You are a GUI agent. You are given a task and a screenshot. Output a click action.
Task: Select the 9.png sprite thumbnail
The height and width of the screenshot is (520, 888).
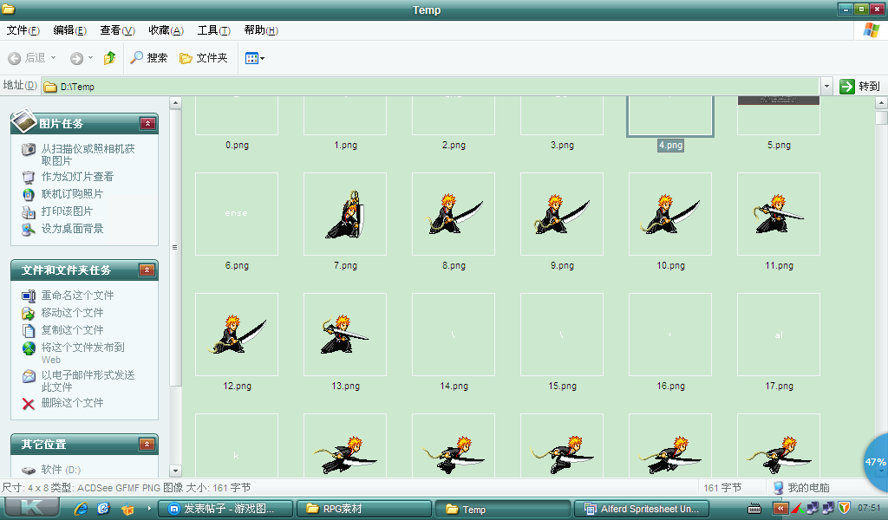coord(562,214)
